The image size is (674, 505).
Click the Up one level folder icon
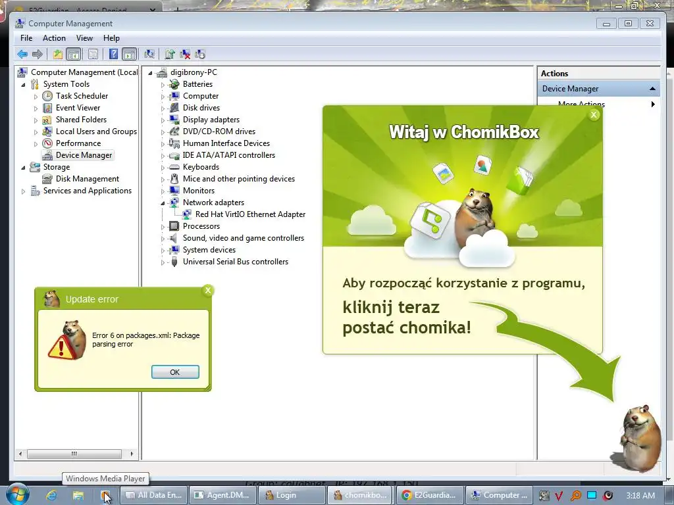(x=58, y=54)
